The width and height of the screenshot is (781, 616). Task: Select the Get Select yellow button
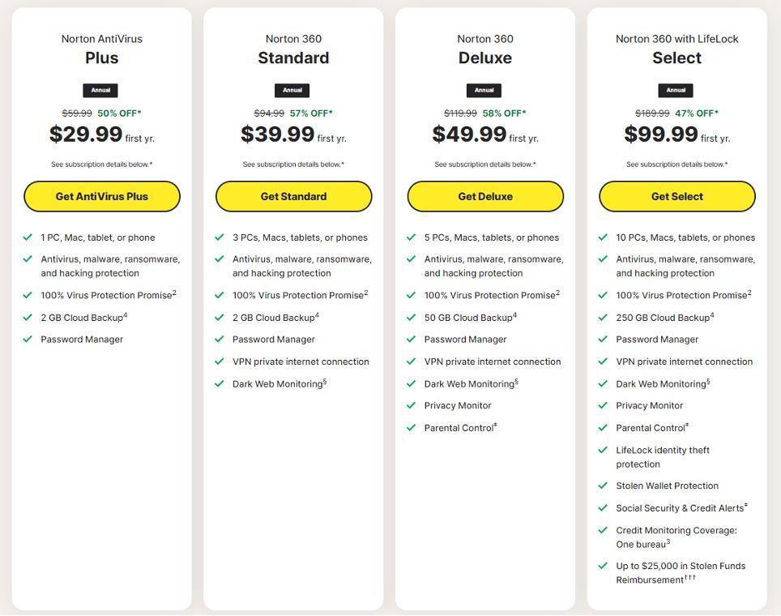coord(676,196)
